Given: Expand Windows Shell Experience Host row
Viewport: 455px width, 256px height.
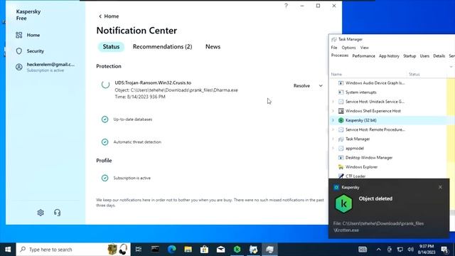Looking at the screenshot, I should click(x=333, y=111).
